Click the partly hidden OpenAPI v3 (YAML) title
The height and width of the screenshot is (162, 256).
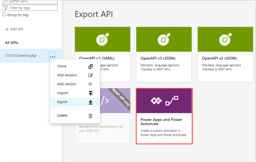click(97, 58)
